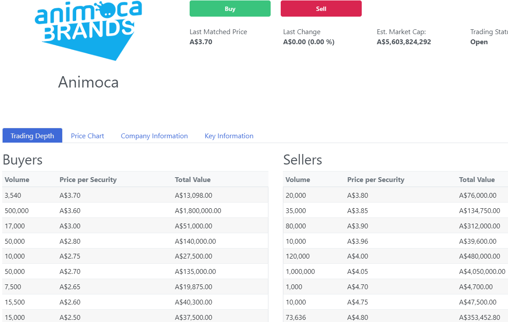Select the Last Change value A$0.00 (0.00 %)
The height and width of the screenshot is (322, 508).
click(x=309, y=42)
